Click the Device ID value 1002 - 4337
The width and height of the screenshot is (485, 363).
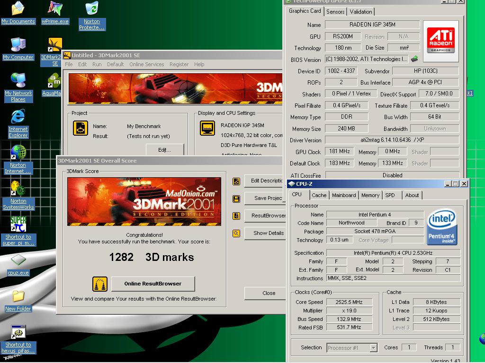341,71
